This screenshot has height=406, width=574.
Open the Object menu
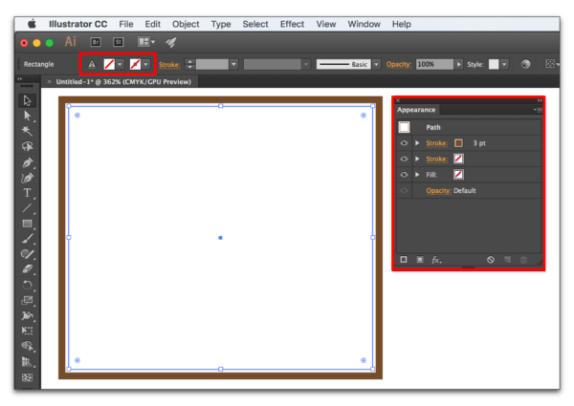(186, 23)
